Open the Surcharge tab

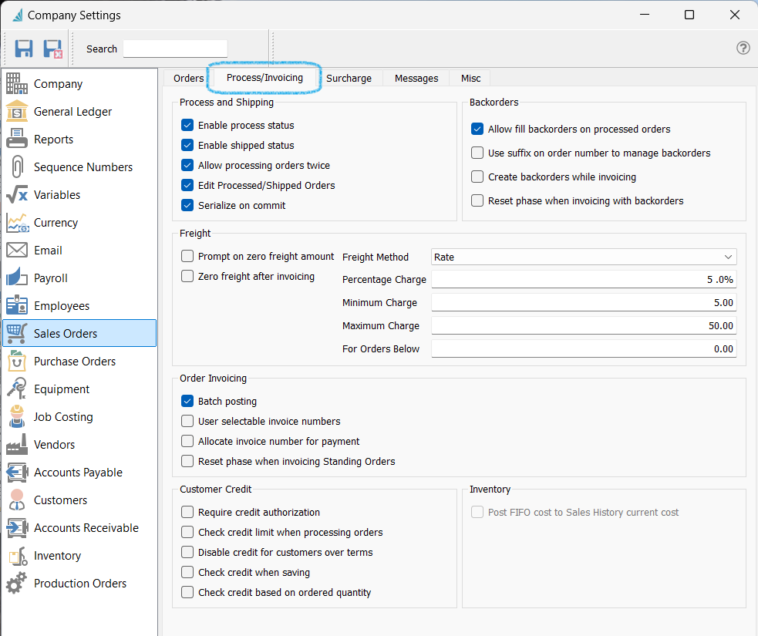(x=349, y=79)
